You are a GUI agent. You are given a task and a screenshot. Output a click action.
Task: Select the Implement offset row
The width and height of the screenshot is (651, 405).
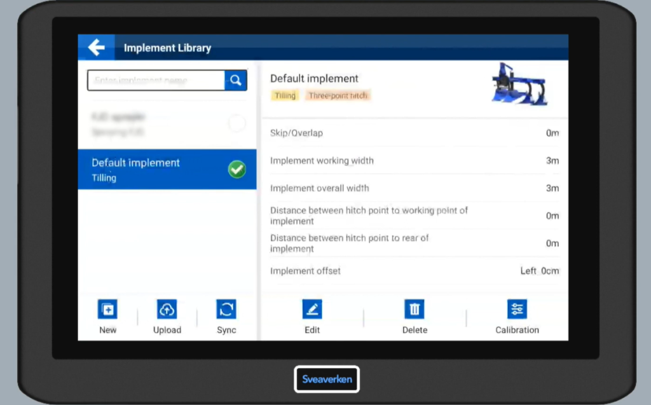point(414,271)
